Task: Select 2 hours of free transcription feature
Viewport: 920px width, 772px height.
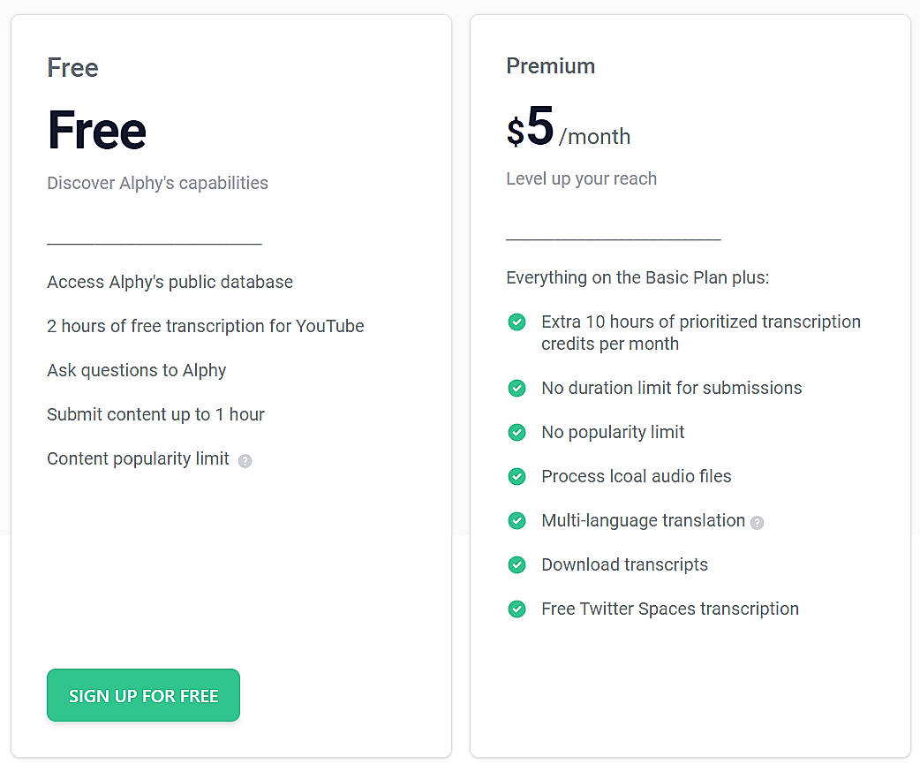Action: (206, 326)
